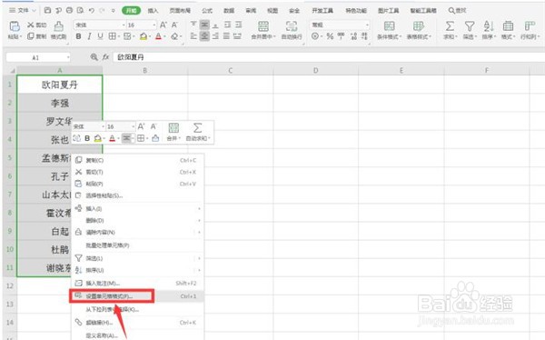Image resolution: width=545 pixels, height=340 pixels.
Task: Toggle Italic in the ribbon
Action: pos(89,36)
